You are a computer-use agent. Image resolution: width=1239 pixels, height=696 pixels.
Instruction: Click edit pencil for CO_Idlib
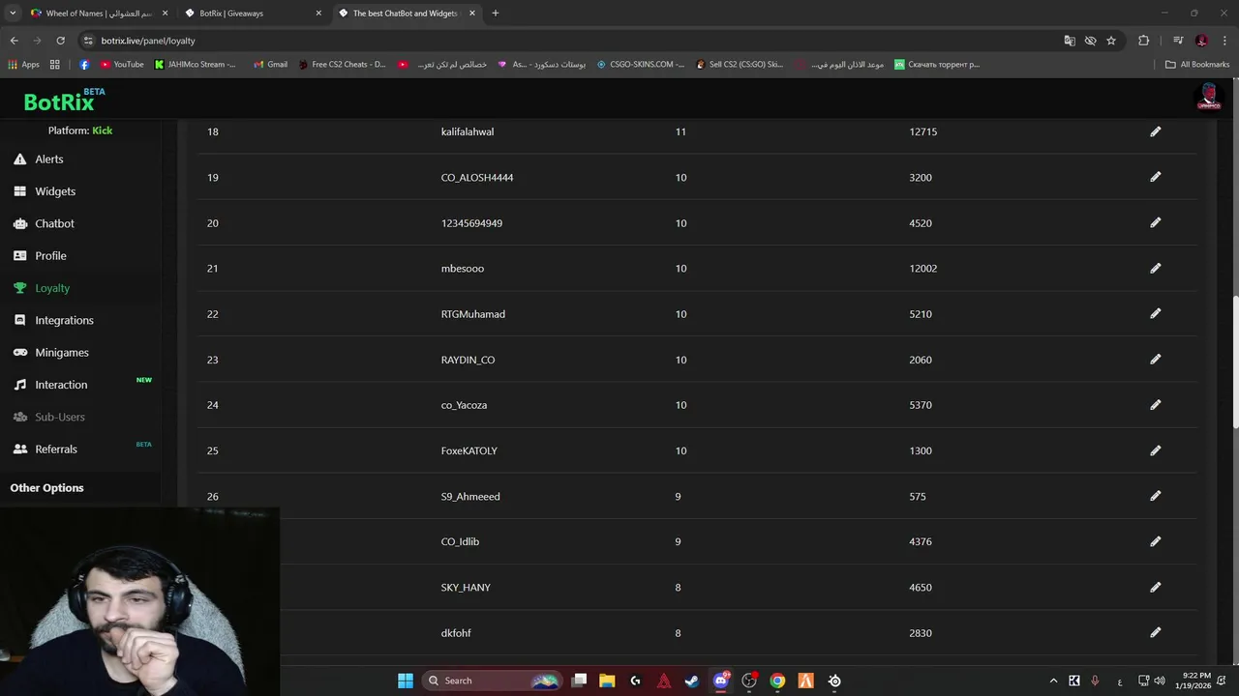tap(1155, 541)
